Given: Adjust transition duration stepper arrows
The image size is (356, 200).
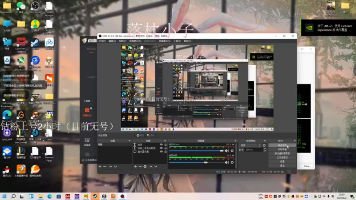Looking at the screenshot, I should tap(265, 150).
